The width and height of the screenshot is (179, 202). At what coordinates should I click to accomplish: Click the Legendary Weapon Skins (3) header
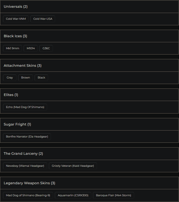29,183
